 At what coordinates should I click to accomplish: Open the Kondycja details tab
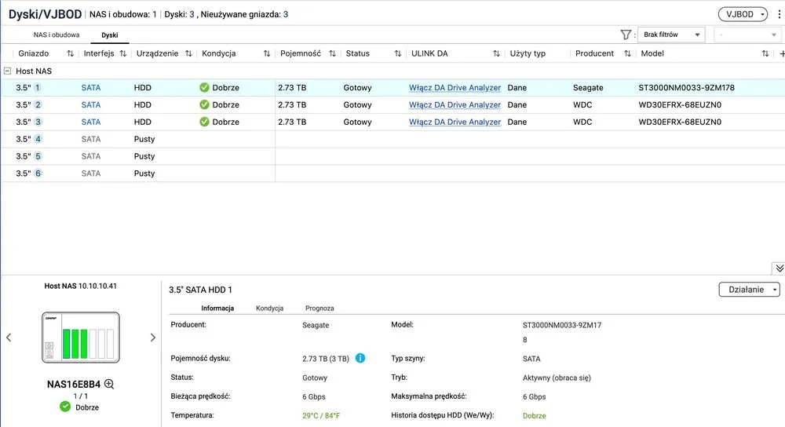tap(269, 308)
